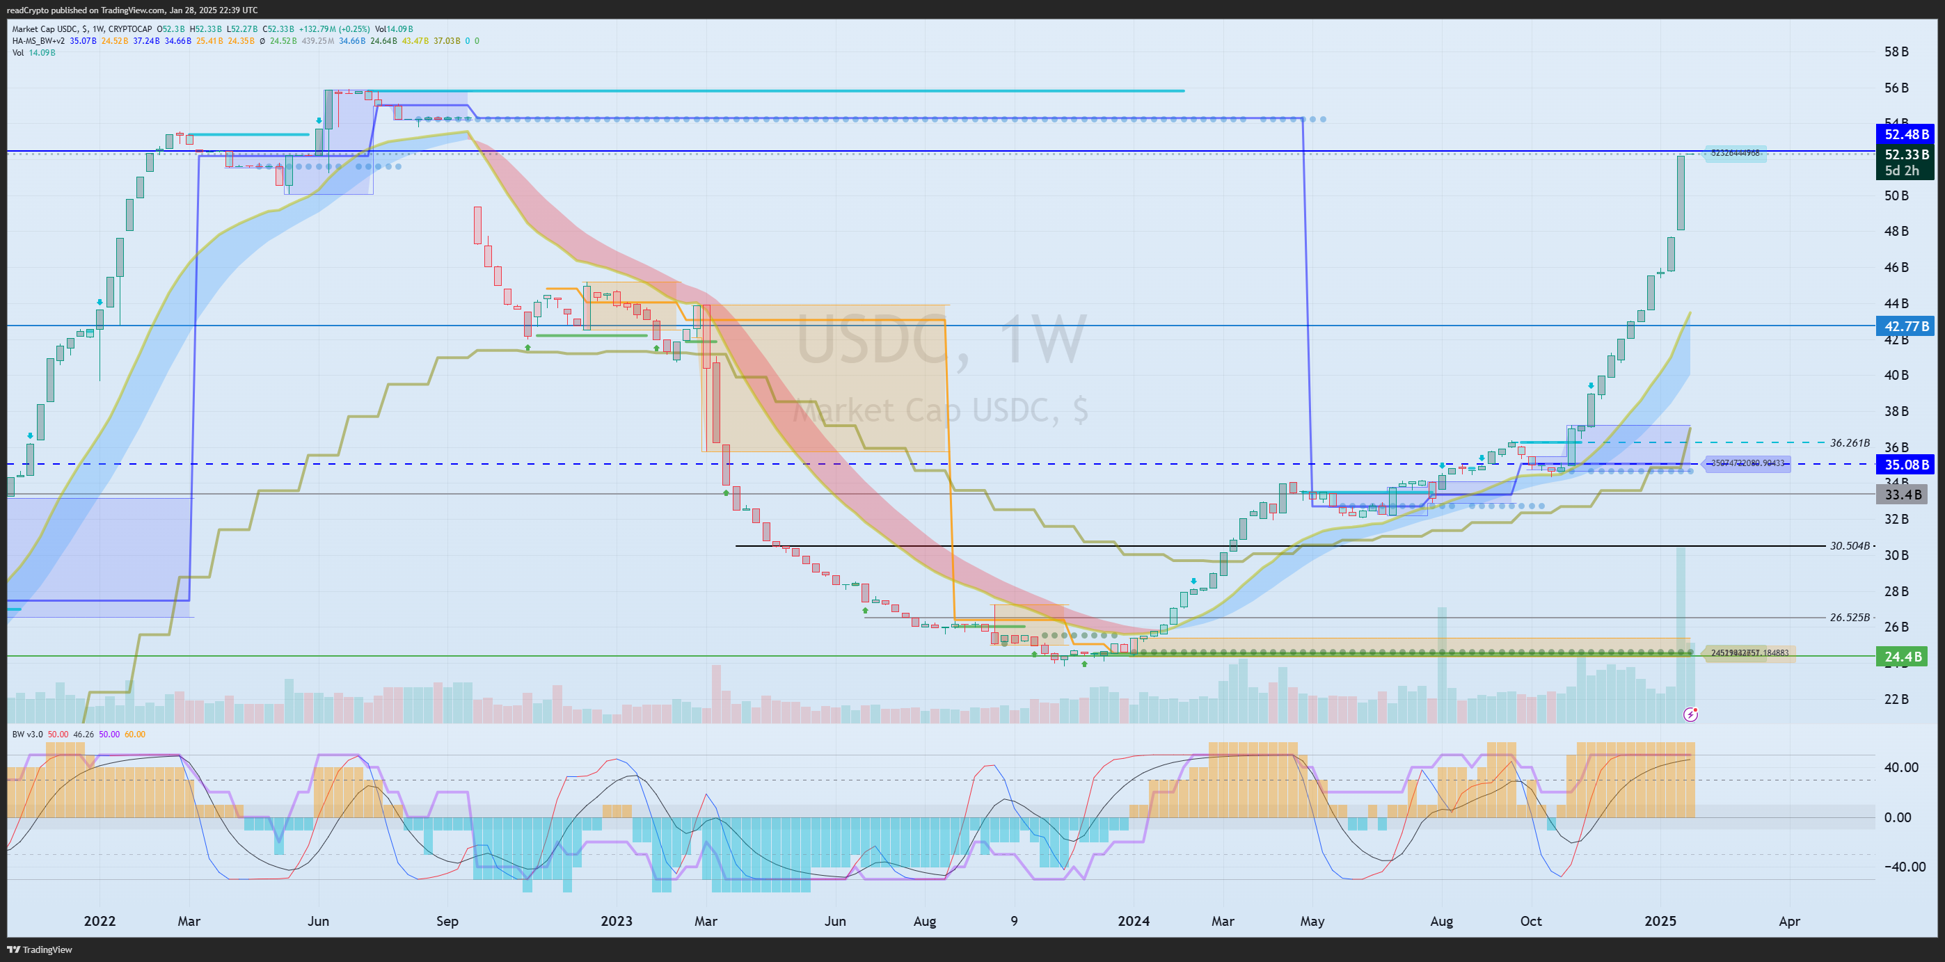1945x962 pixels.
Task: Click the 36.261B horizontal line label
Action: click(1850, 443)
